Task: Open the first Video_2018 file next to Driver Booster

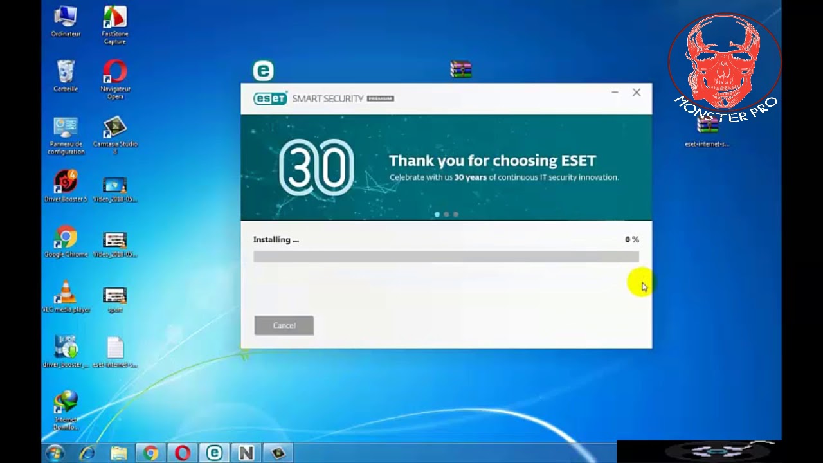Action: pos(115,190)
